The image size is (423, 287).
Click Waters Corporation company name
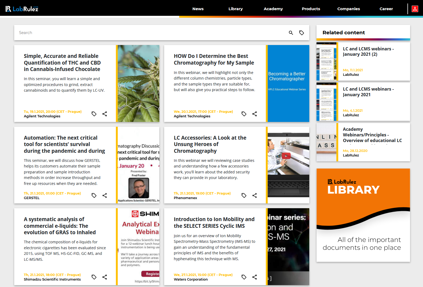(x=191, y=279)
